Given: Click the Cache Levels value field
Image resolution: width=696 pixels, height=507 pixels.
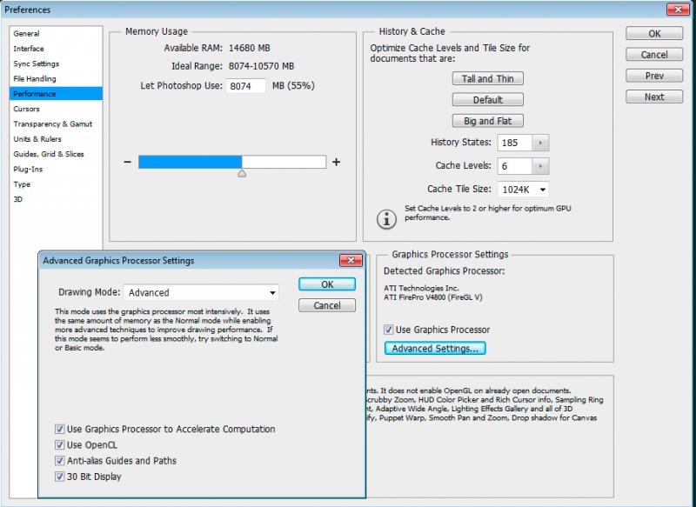Looking at the screenshot, I should [x=515, y=166].
